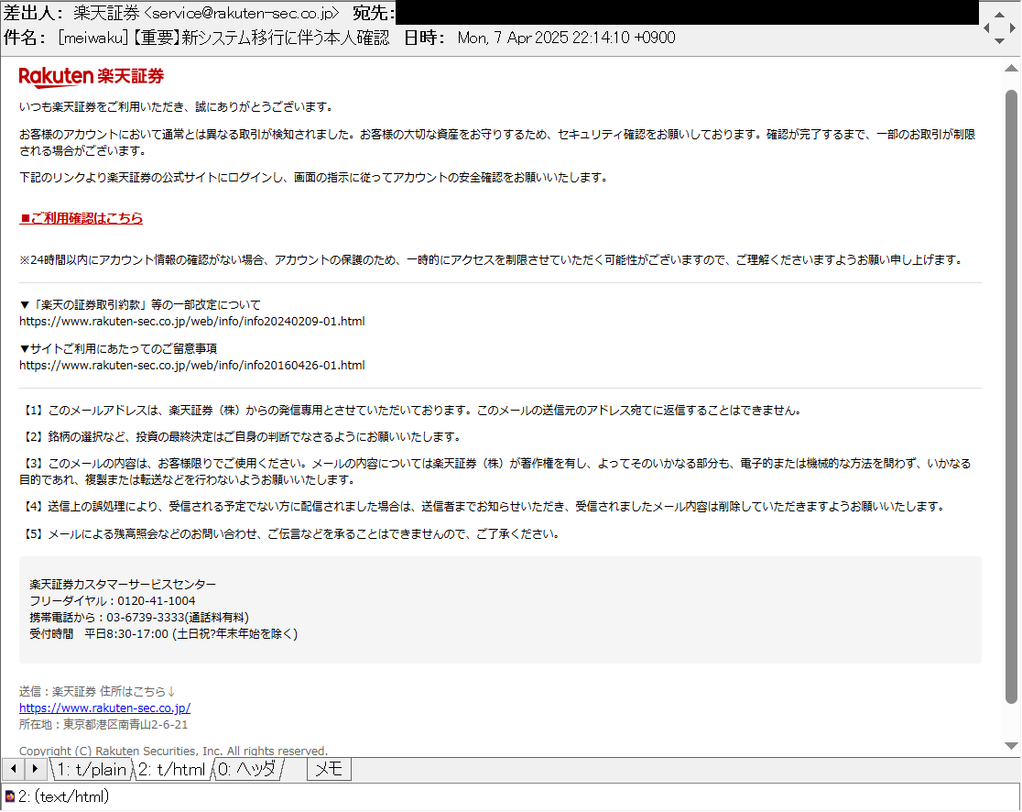Click the subject line text 新システム移行に伴う本人確認
The width and height of the screenshot is (1022, 812).
(x=285, y=38)
